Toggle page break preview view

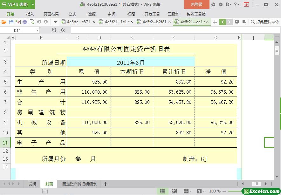coord(174,191)
